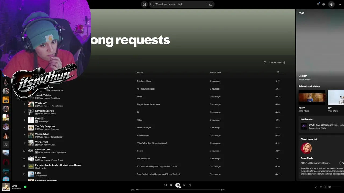Skip to the next track
Viewport: 344px width, 193px height.
tap(184, 185)
